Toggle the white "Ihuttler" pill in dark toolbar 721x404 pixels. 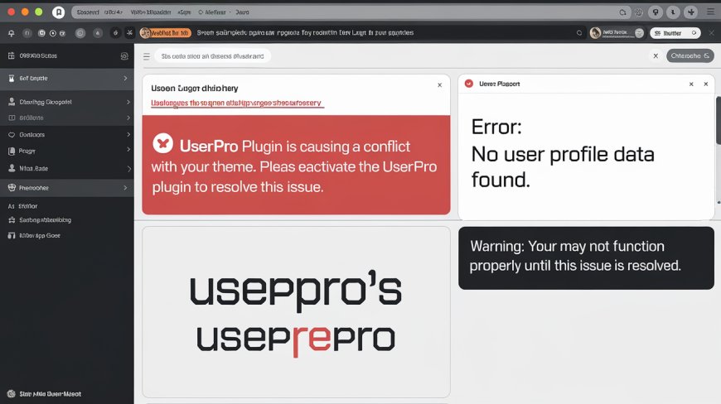(675, 33)
